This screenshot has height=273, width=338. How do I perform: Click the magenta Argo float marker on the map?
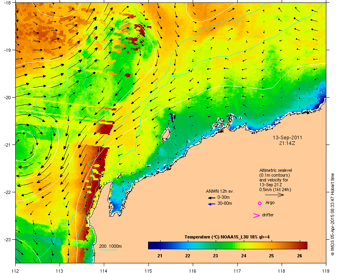[x=138, y=37]
